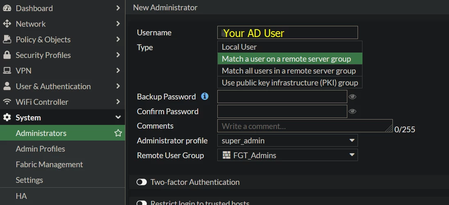Select the System menu item
449x205 pixels.
62,117
